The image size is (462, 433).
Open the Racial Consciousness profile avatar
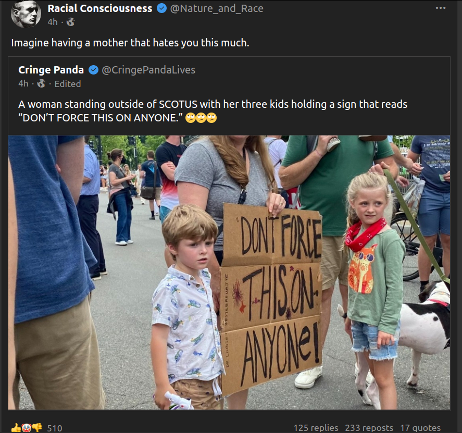click(x=26, y=14)
